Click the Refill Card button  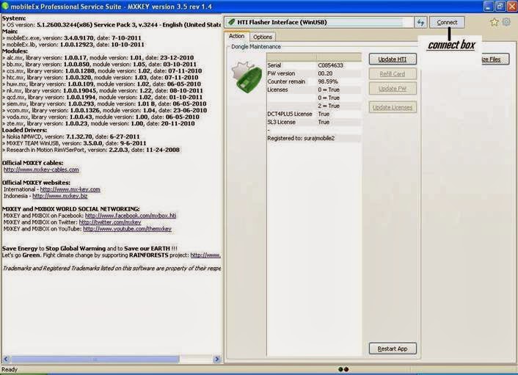(x=393, y=74)
